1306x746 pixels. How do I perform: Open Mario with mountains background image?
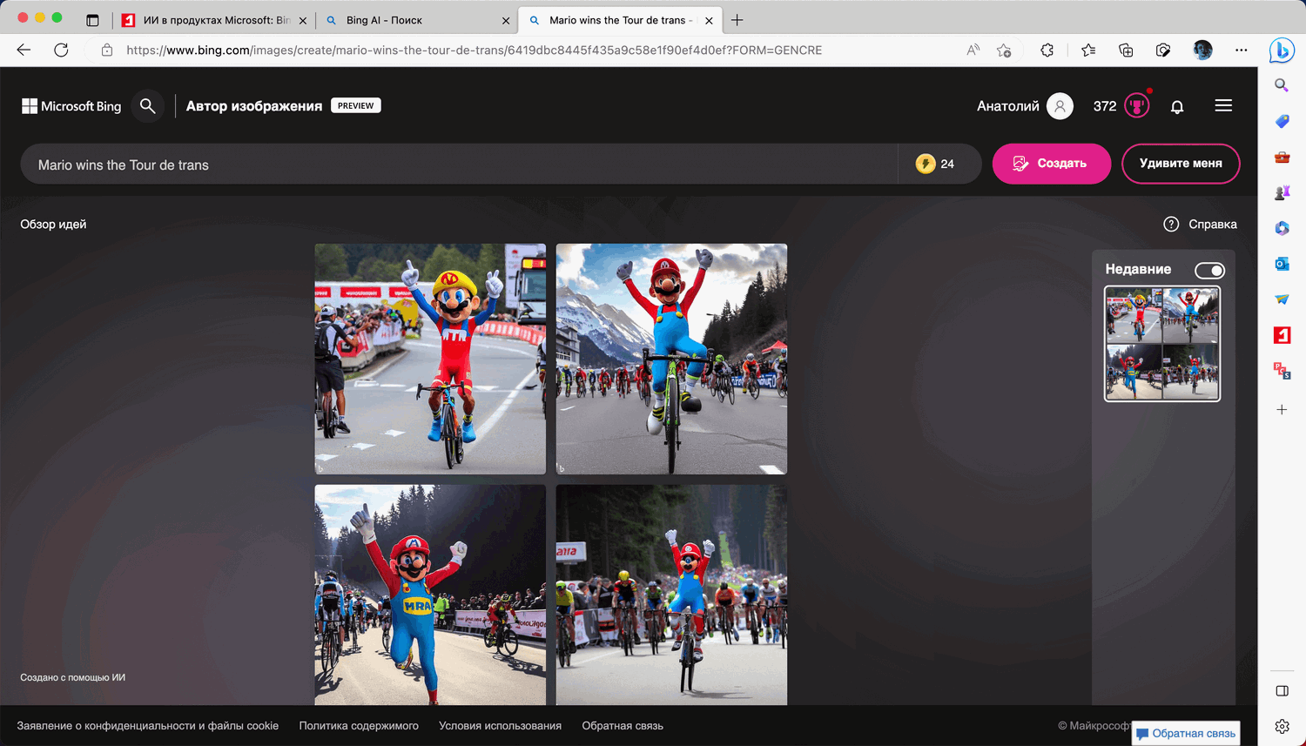click(x=671, y=359)
